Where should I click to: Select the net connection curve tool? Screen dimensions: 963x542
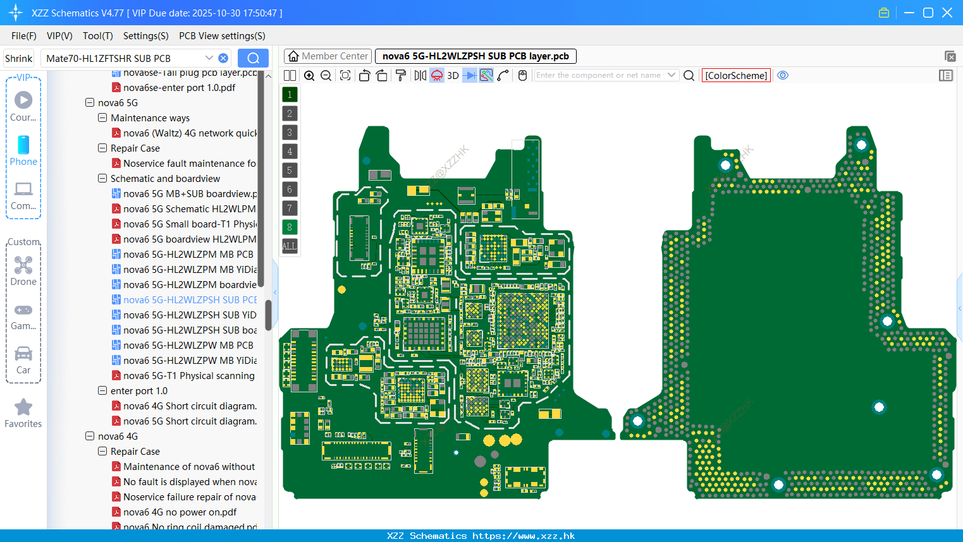[x=503, y=75]
